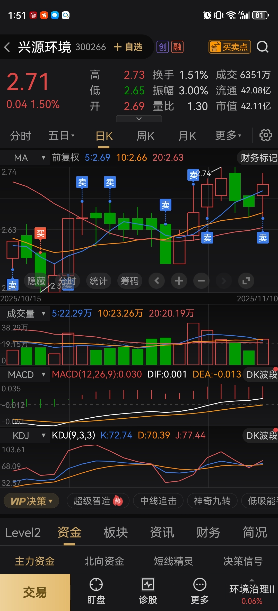Viewport: 278px width, 611px height.
Task: Open the 板块 tab
Action: [x=116, y=532]
